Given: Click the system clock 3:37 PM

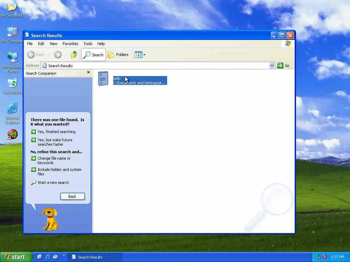Looking at the screenshot, I should pyautogui.click(x=337, y=257).
